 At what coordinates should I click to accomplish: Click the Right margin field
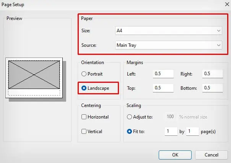tap(213, 74)
